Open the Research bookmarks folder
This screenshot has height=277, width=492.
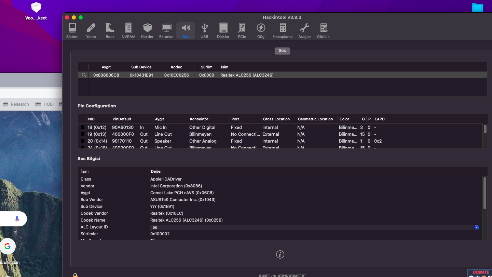coord(16,104)
